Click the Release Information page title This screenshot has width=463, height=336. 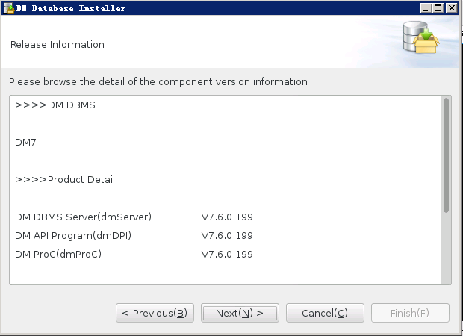click(58, 44)
